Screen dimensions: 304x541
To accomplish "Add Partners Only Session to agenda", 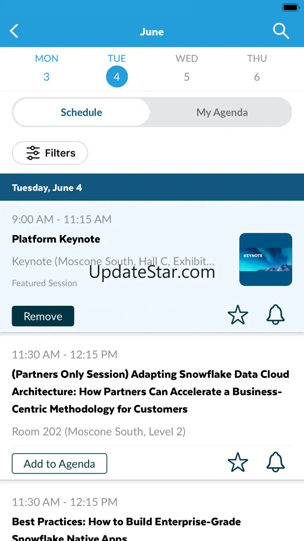I will coord(59,463).
